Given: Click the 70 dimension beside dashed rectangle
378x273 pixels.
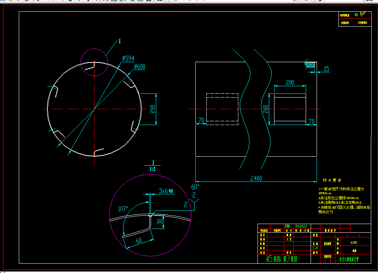Looking at the screenshot, I should 201,120.
